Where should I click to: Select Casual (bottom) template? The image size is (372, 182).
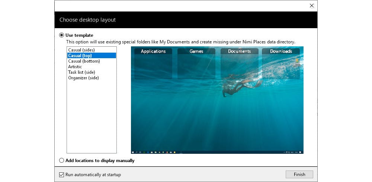pyautogui.click(x=92, y=61)
